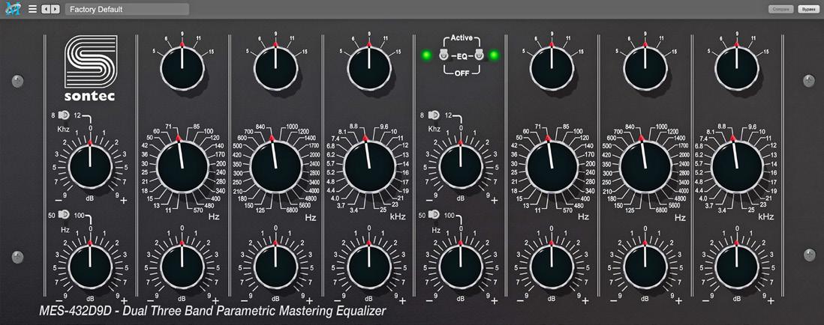Click left channel high band gain knob
The height and width of the screenshot is (325, 824).
click(x=369, y=267)
